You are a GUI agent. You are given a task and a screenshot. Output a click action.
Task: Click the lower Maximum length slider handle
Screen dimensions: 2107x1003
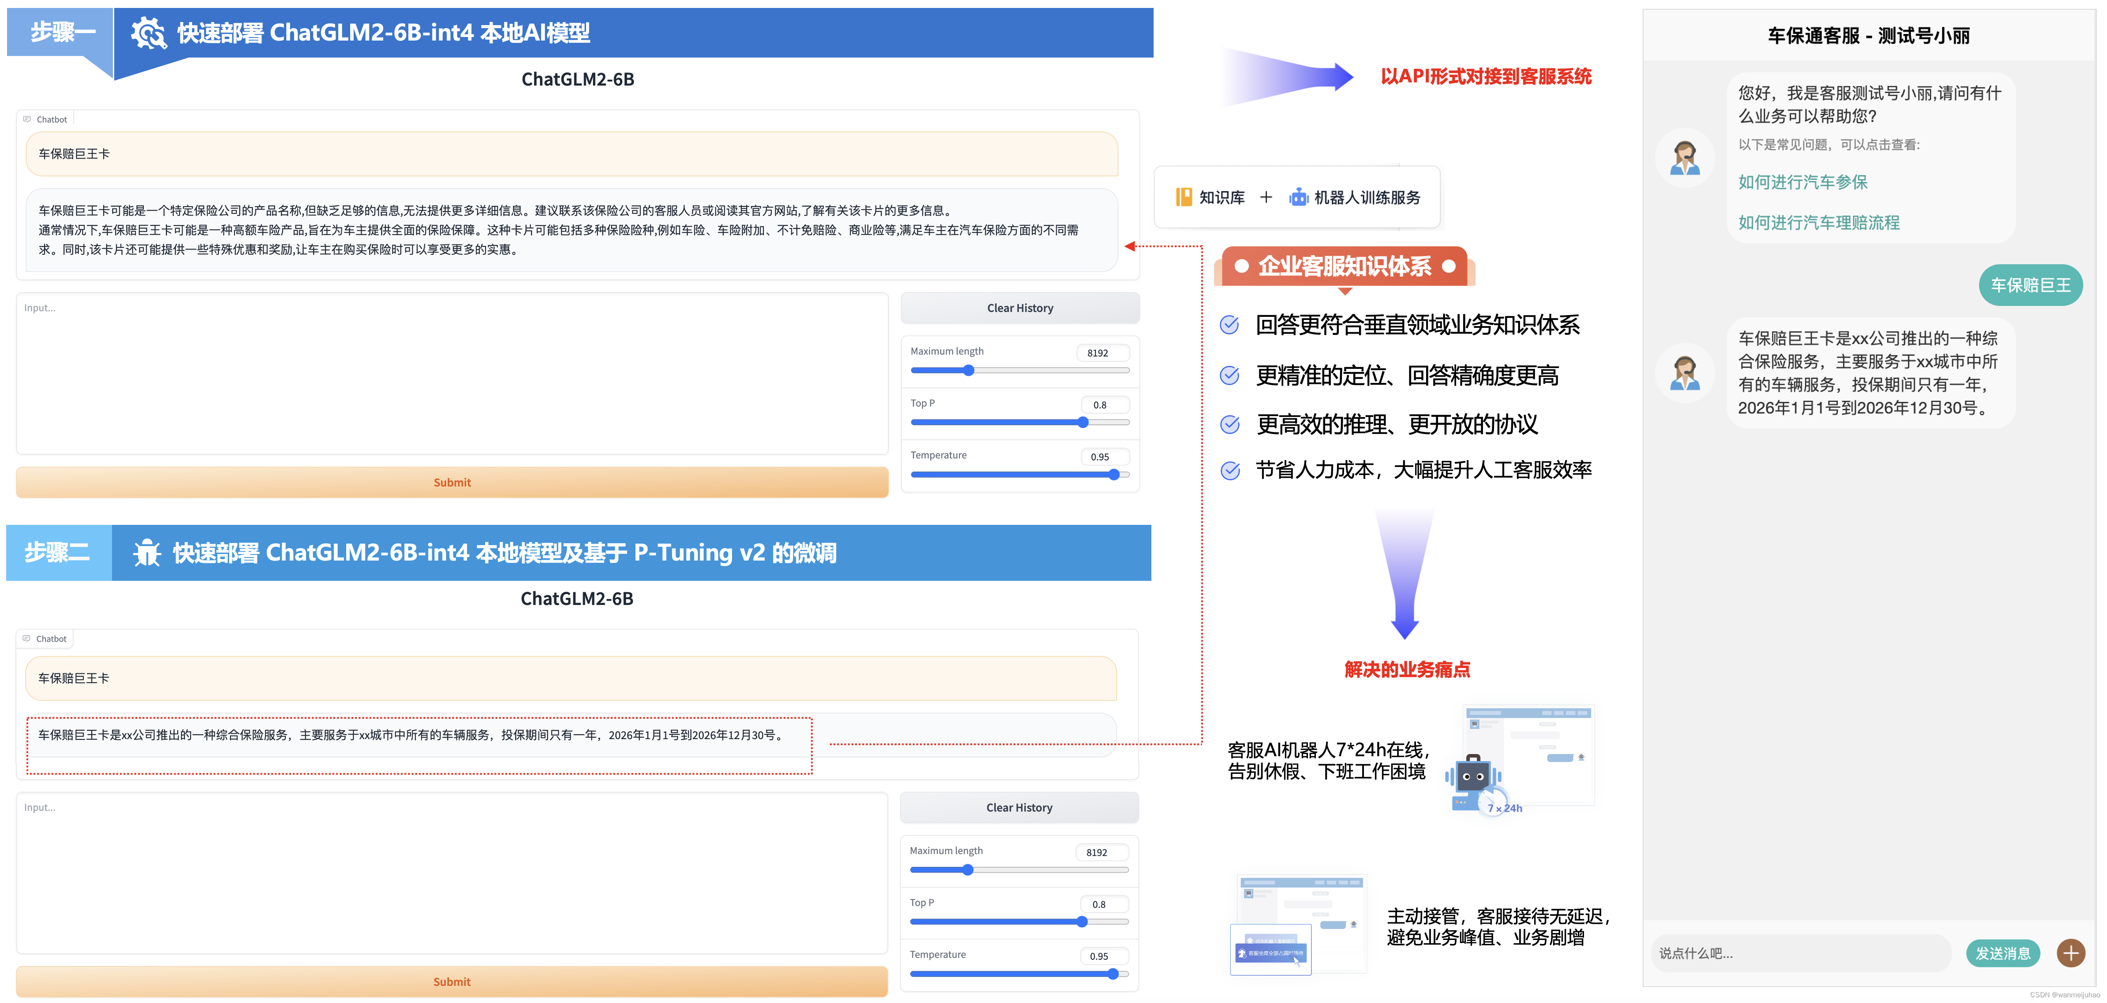968,870
